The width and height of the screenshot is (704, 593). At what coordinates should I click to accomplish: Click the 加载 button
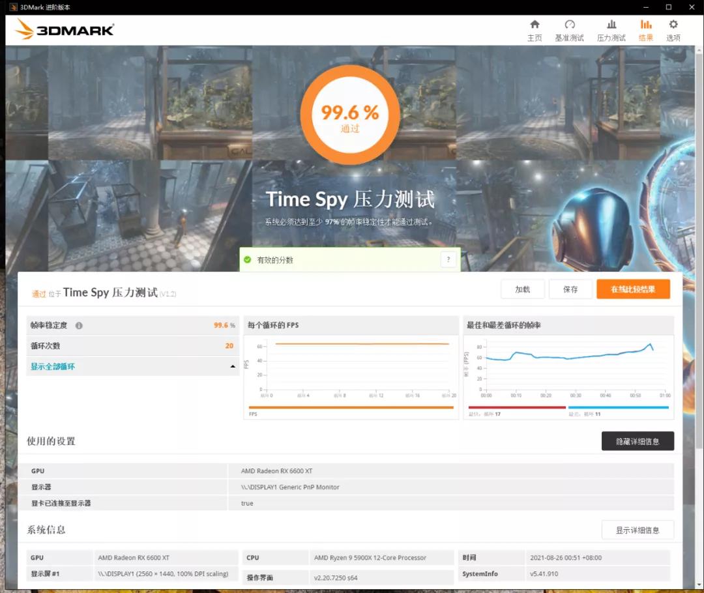(522, 289)
